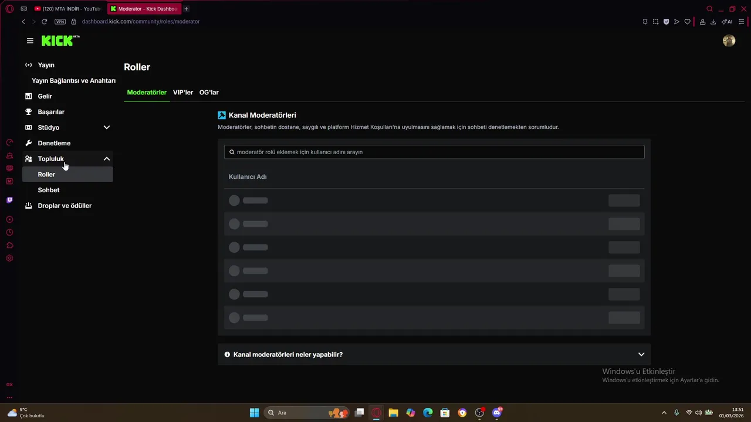
Task: Go back in browser history
Action: [23, 22]
